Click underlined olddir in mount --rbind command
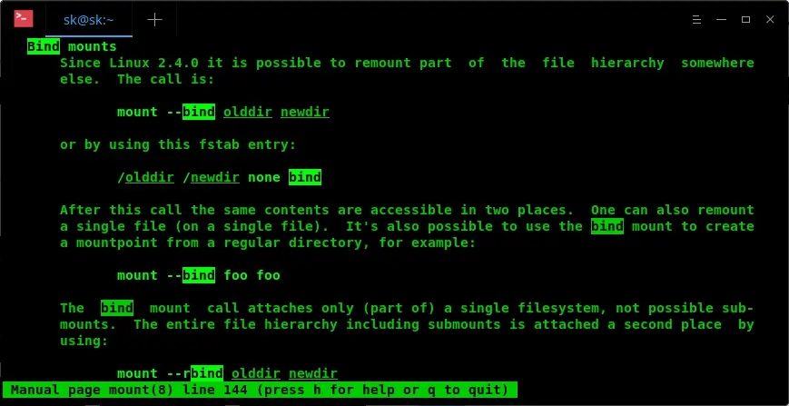 pyautogui.click(x=256, y=373)
